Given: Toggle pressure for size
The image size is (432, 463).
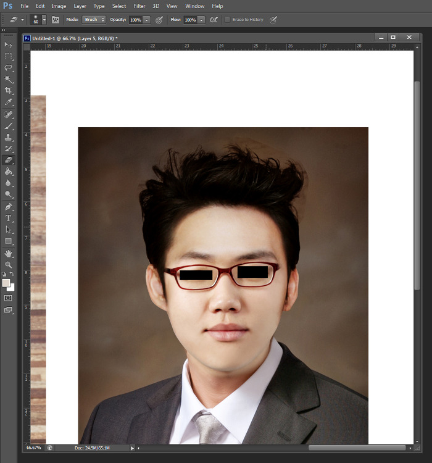Looking at the screenshot, I should pos(273,20).
